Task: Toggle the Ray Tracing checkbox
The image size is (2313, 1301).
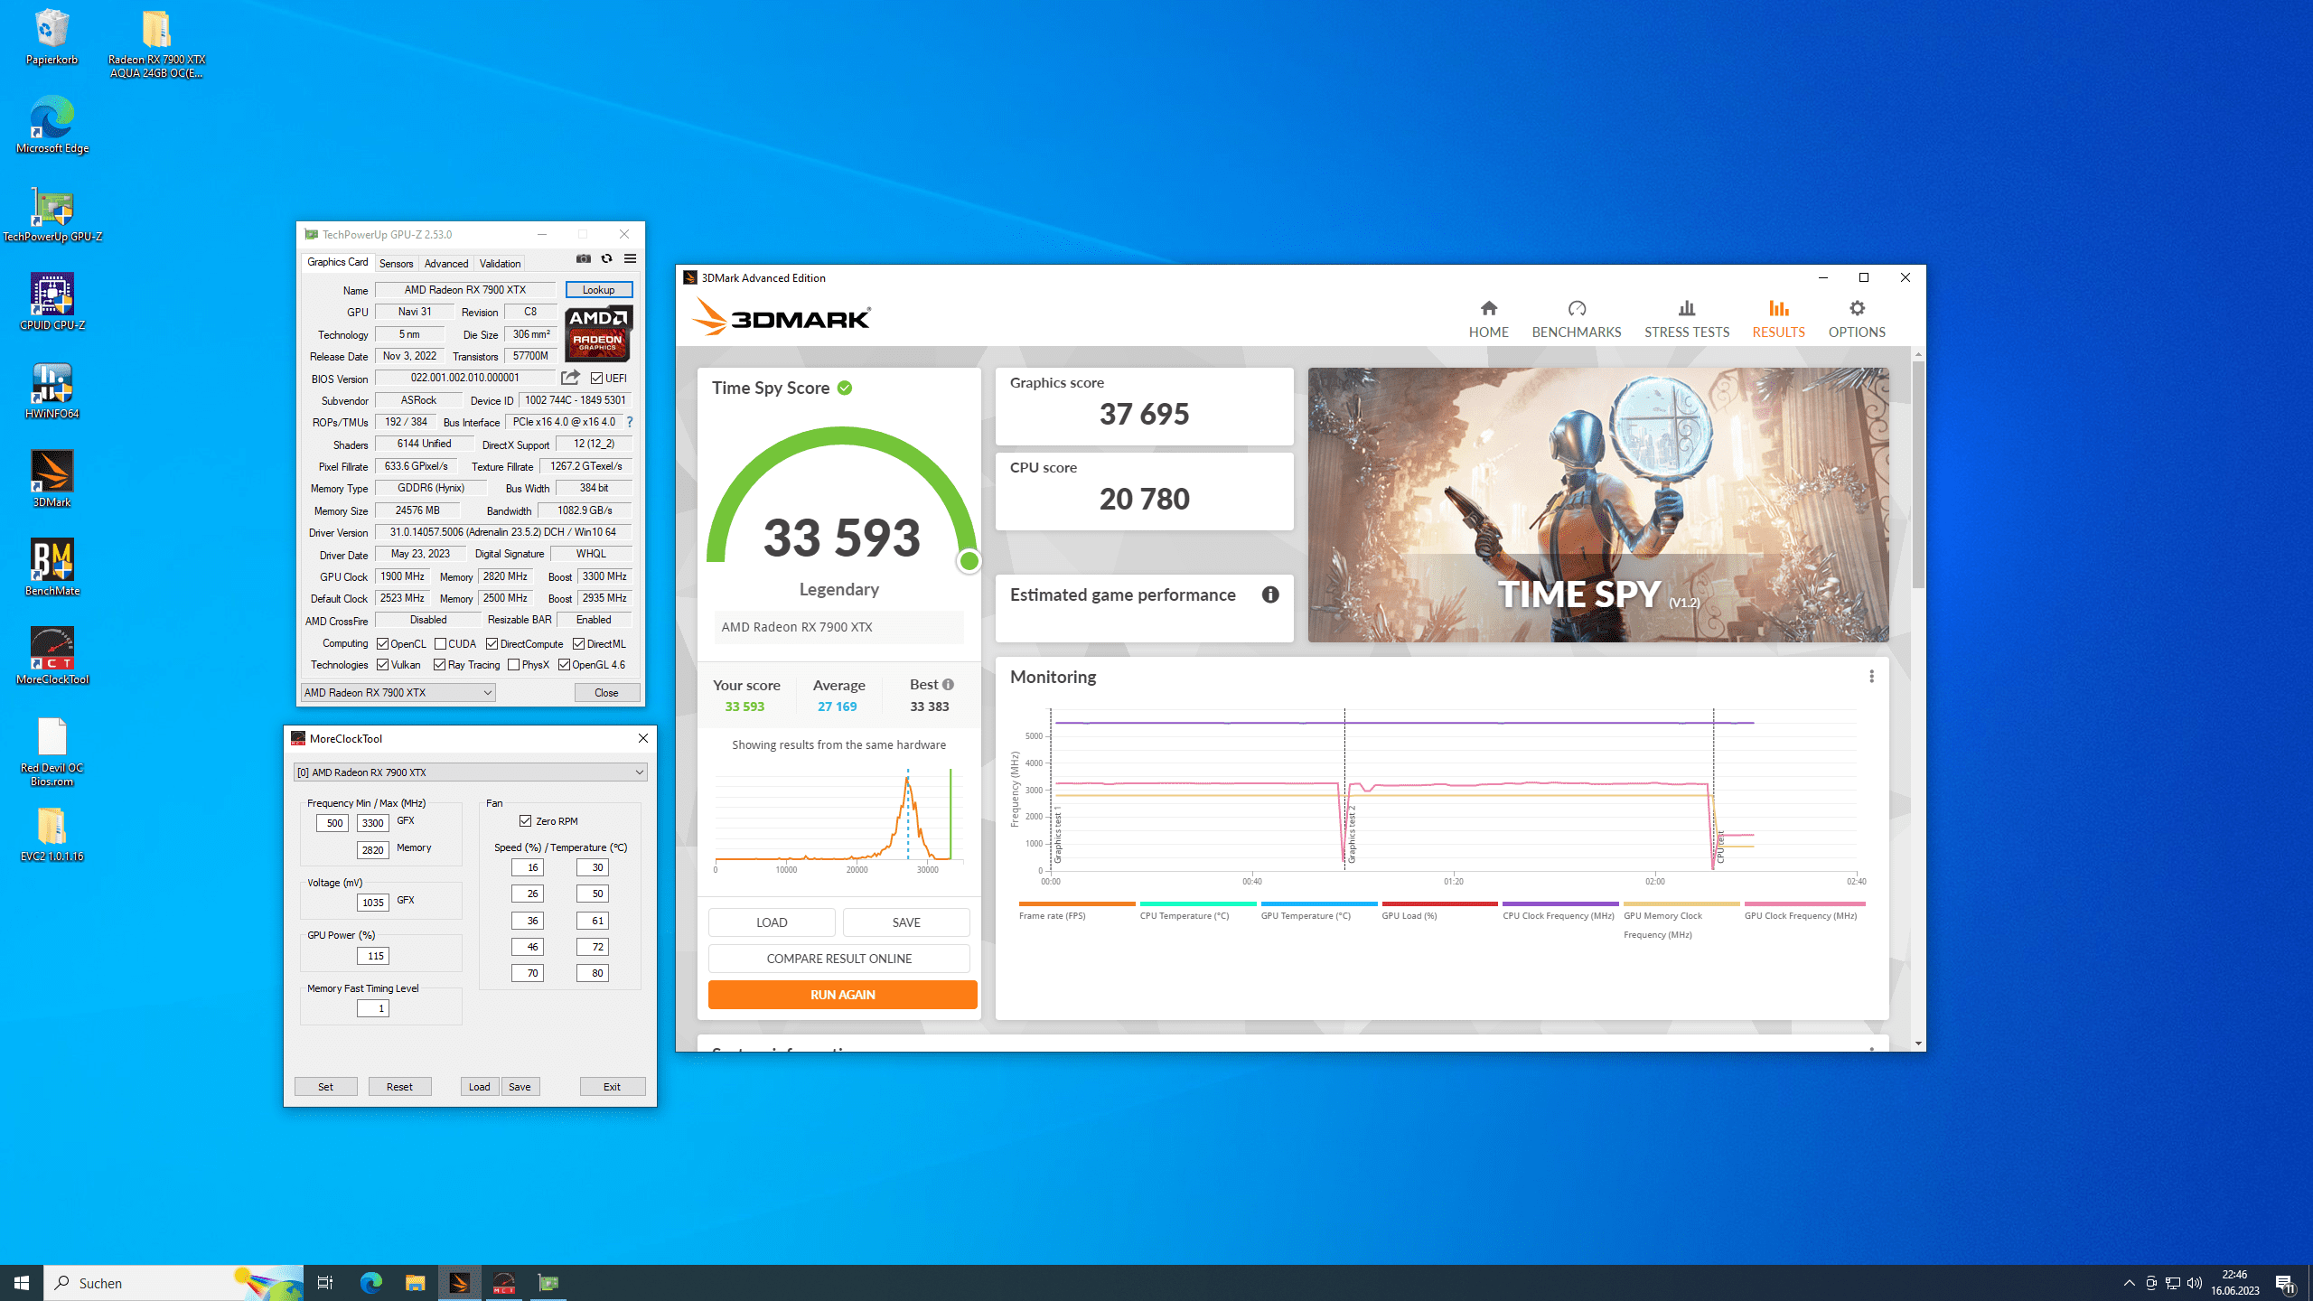Action: tap(440, 665)
